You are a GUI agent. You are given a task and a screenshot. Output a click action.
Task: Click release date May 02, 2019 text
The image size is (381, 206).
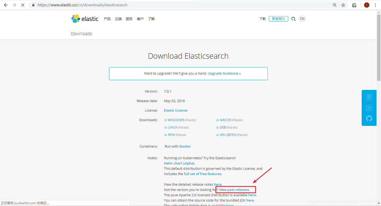[174, 101]
